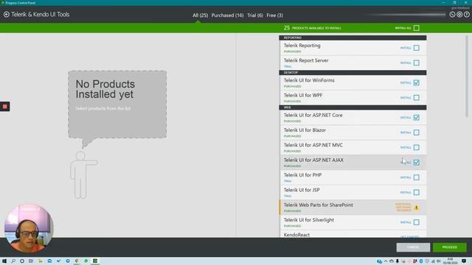Check install box for Telerik UI for WPF

pyautogui.click(x=416, y=98)
